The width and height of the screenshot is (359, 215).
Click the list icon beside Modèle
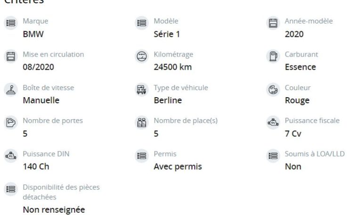tap(141, 23)
